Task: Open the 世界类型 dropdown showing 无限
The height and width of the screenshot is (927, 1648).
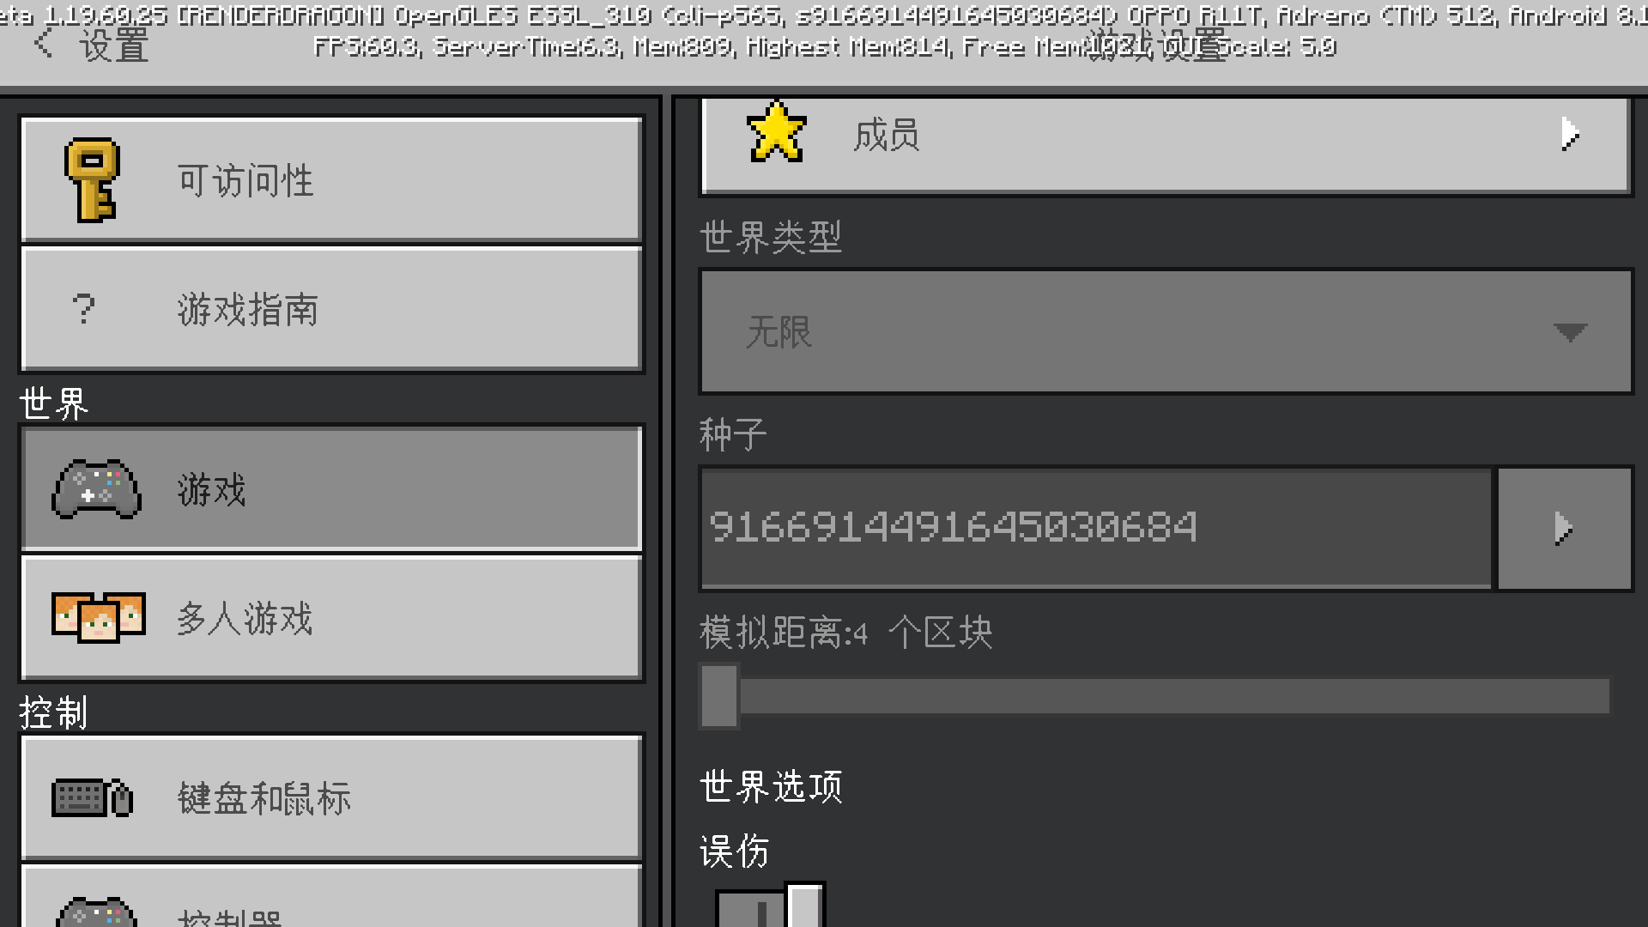Action: coord(1166,331)
